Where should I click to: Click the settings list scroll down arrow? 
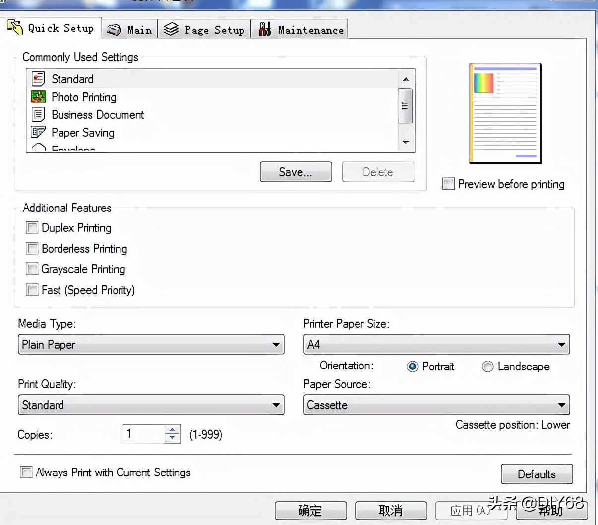[406, 142]
